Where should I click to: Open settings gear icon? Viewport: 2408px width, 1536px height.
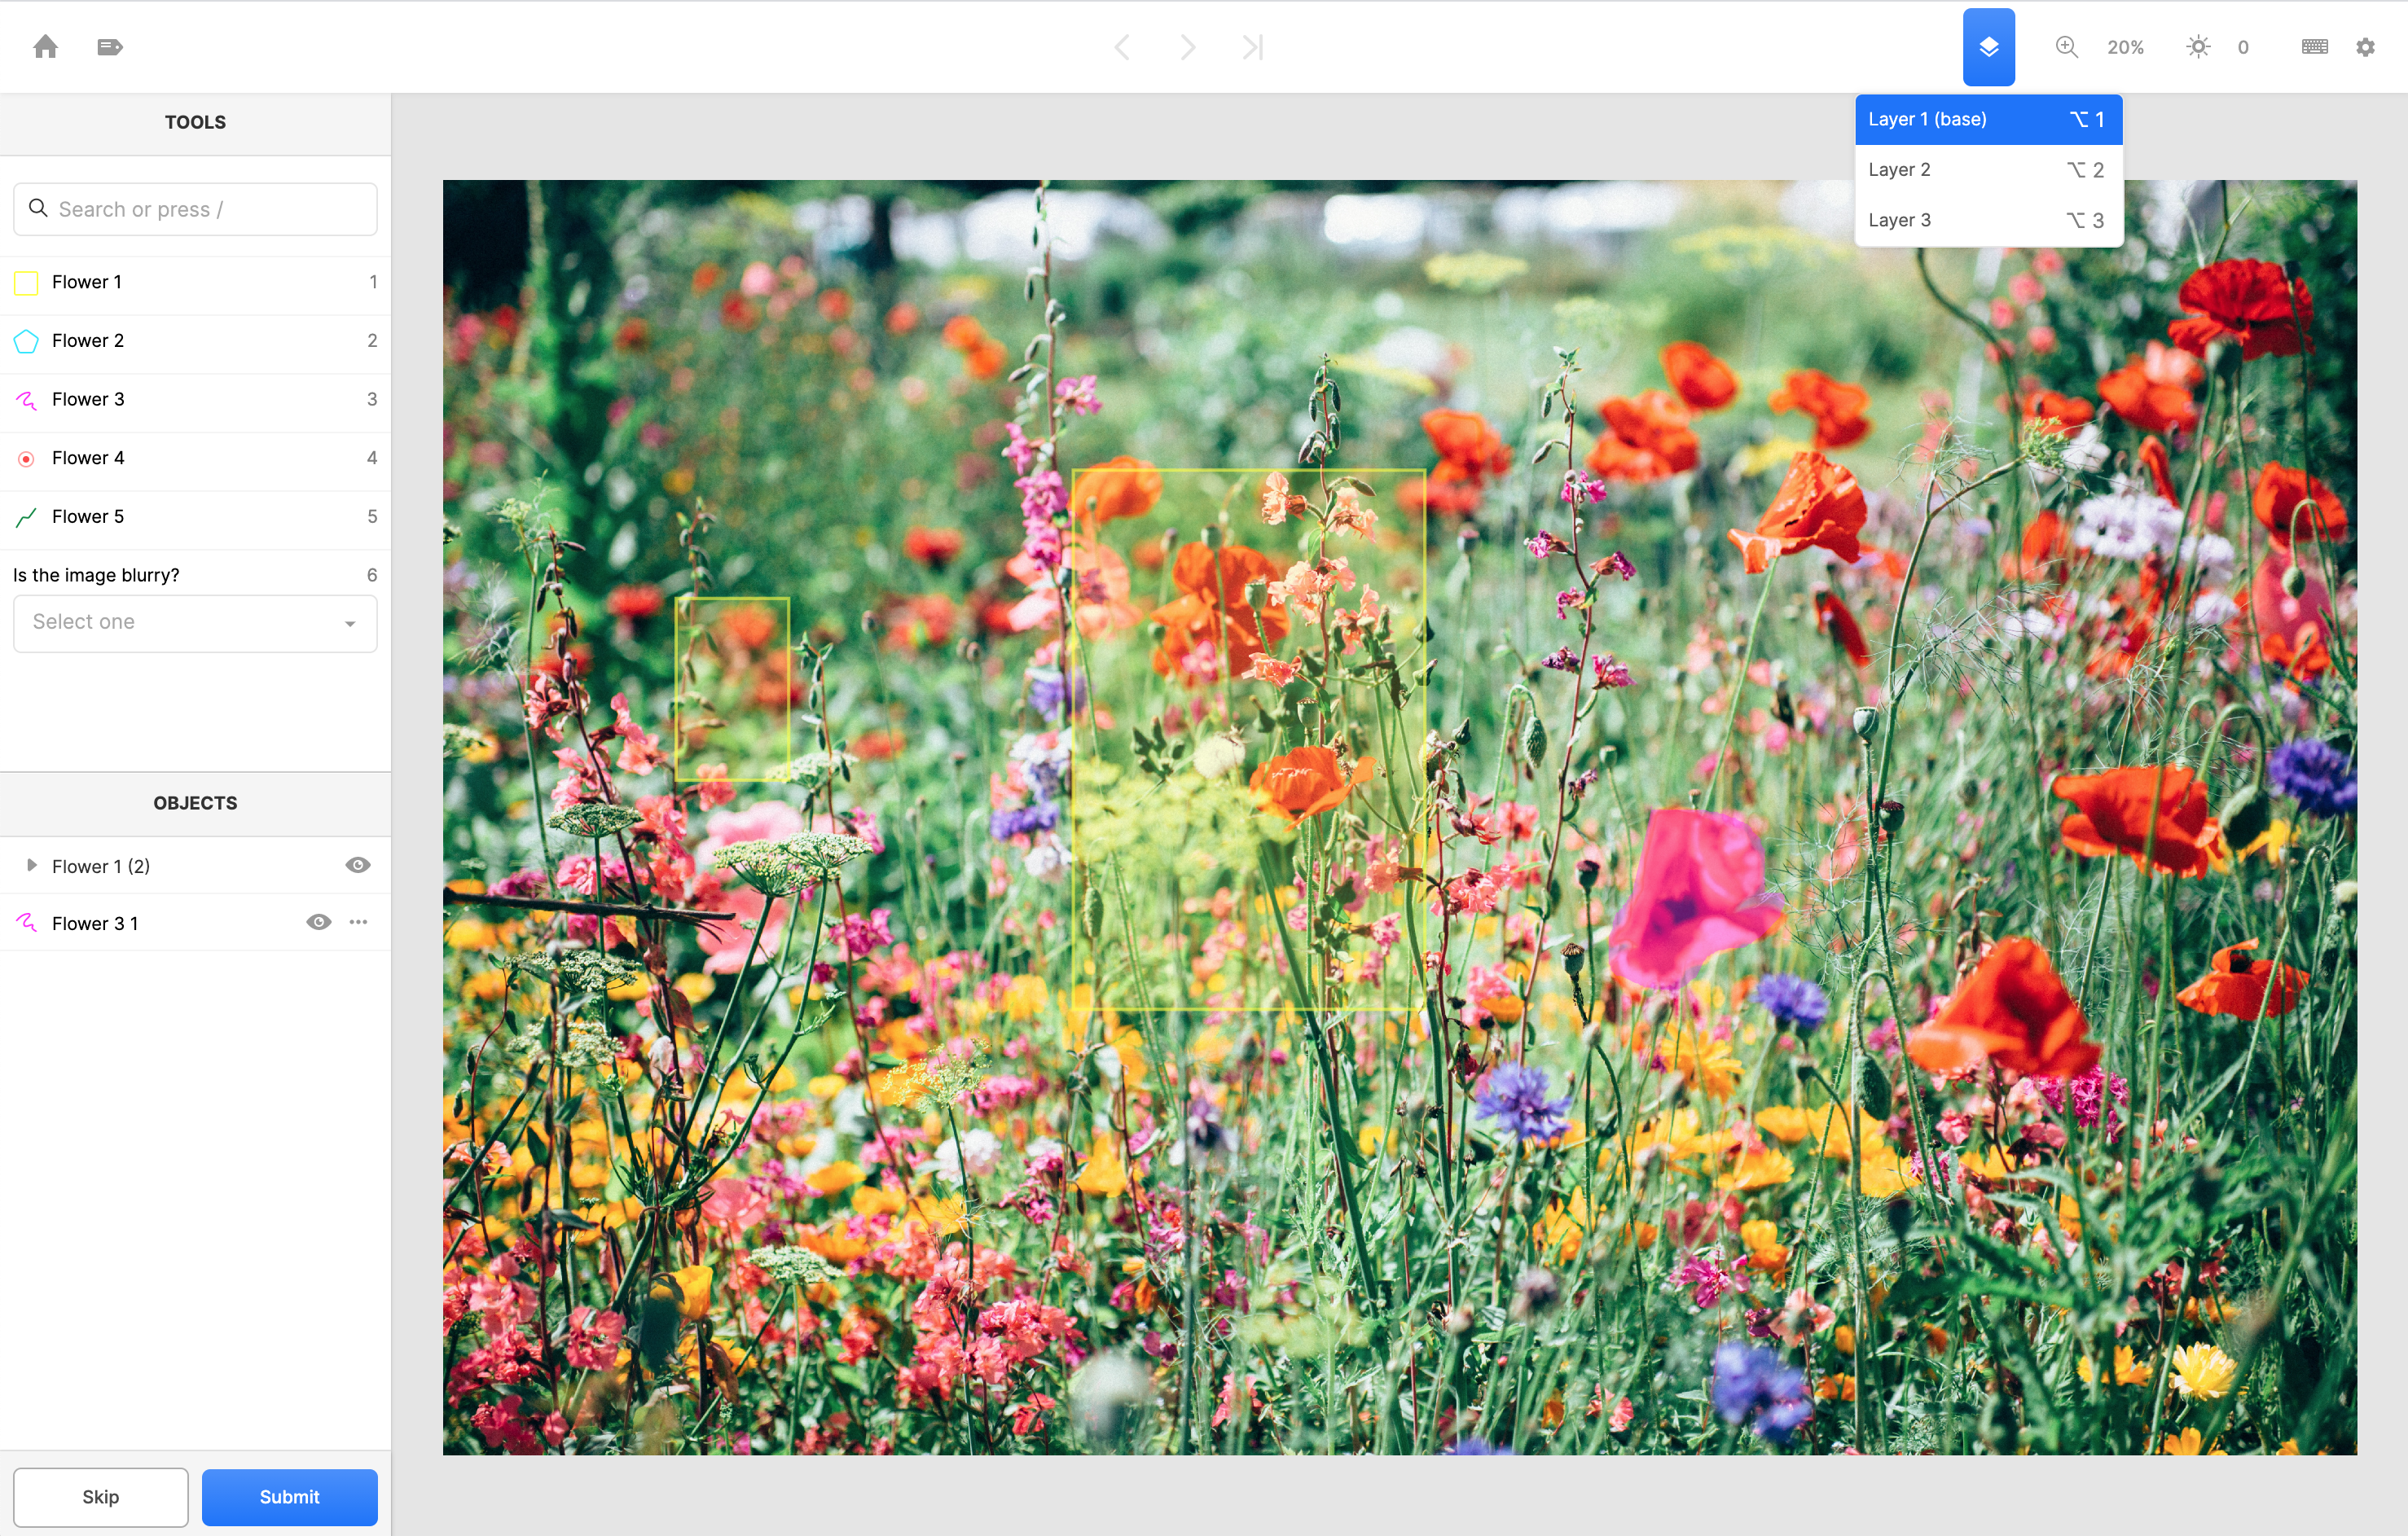(2365, 47)
